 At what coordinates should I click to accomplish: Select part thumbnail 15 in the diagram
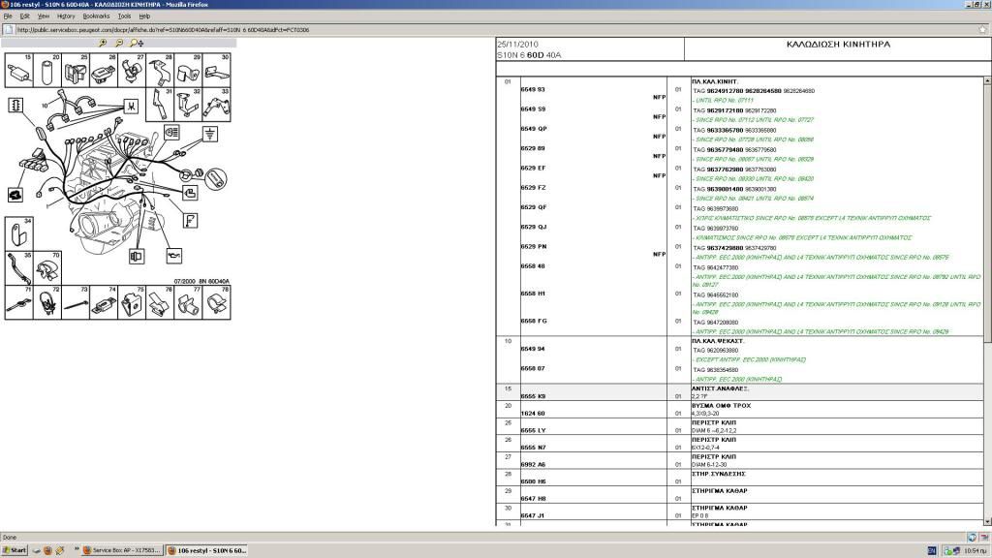tap(19, 70)
